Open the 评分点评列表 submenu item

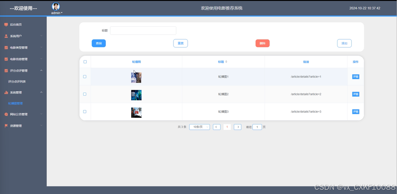[x=17, y=81]
